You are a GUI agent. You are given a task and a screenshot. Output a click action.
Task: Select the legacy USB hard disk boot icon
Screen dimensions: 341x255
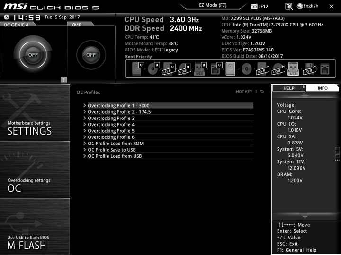(262, 69)
